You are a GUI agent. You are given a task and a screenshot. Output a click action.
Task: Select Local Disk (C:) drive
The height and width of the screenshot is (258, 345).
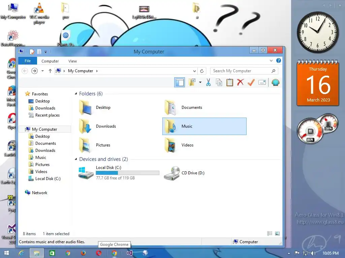pos(119,173)
